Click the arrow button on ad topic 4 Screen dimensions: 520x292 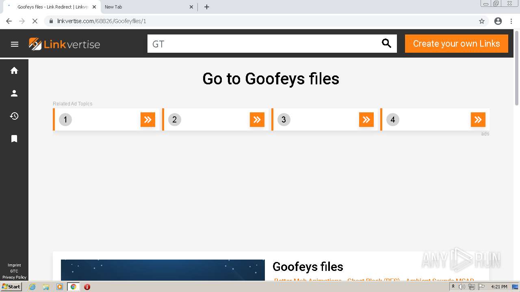tap(478, 120)
